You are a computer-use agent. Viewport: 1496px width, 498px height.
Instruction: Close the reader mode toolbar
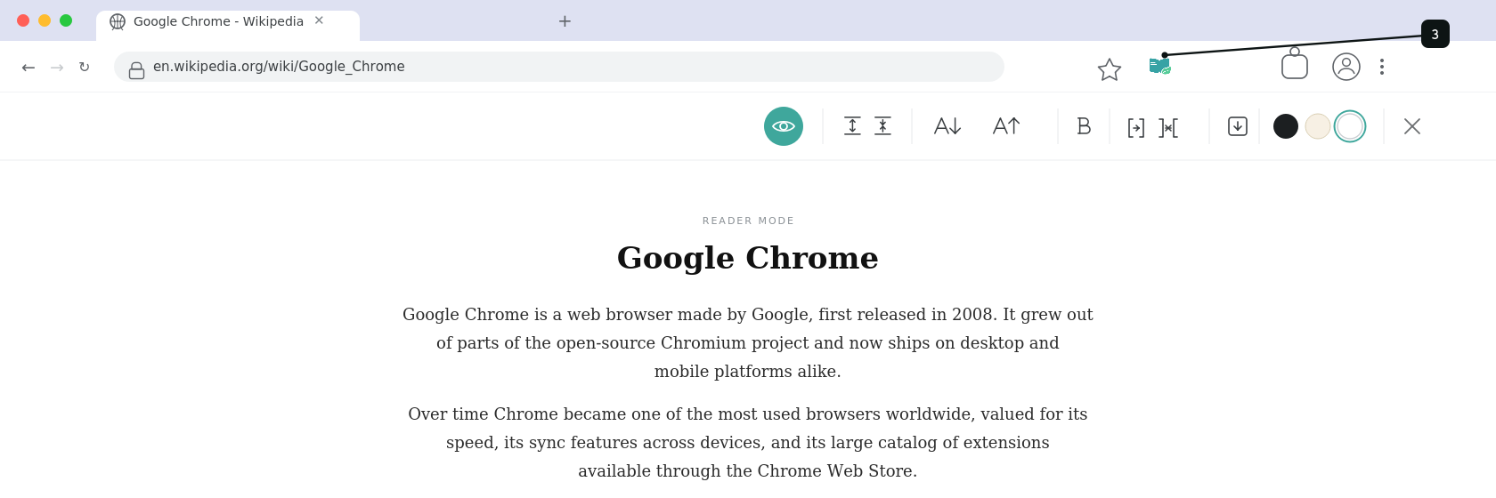1412,126
